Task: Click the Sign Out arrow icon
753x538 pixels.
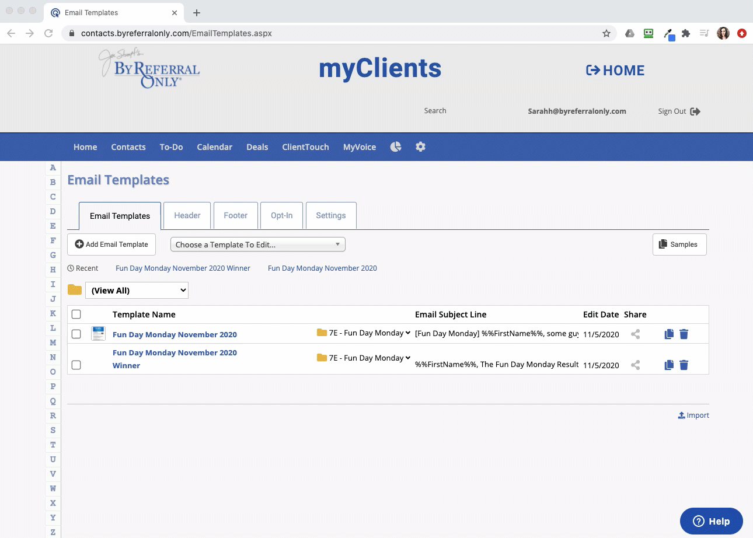Action: [695, 111]
